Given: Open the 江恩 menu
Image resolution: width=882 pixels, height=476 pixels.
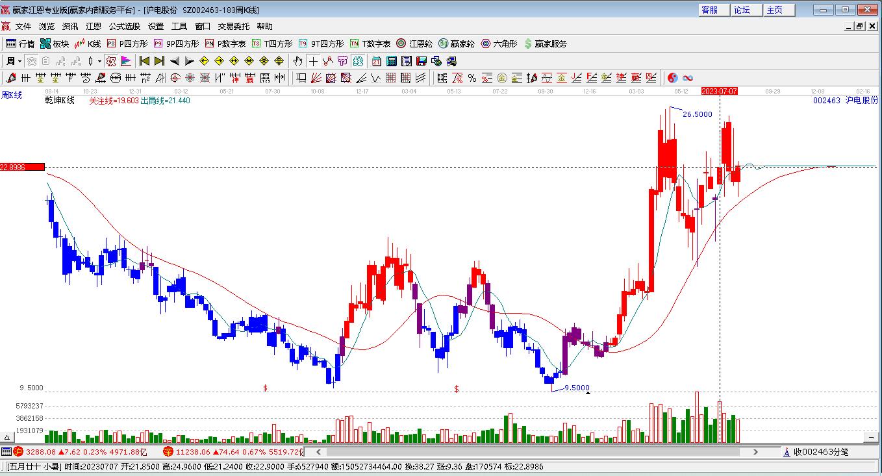Looking at the screenshot, I should pos(94,27).
